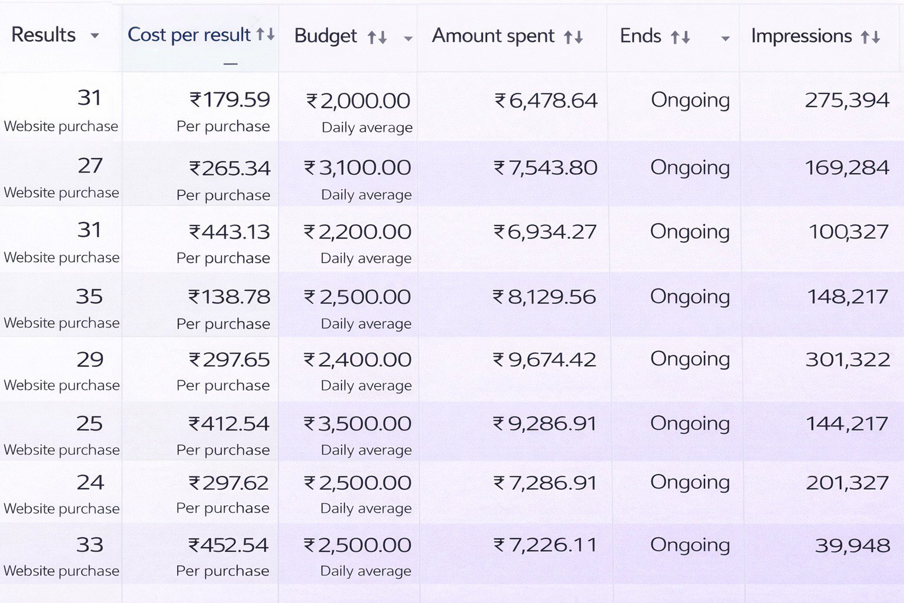Click the ₹8,129.56 amount spent value
The width and height of the screenshot is (904, 603).
(x=546, y=297)
